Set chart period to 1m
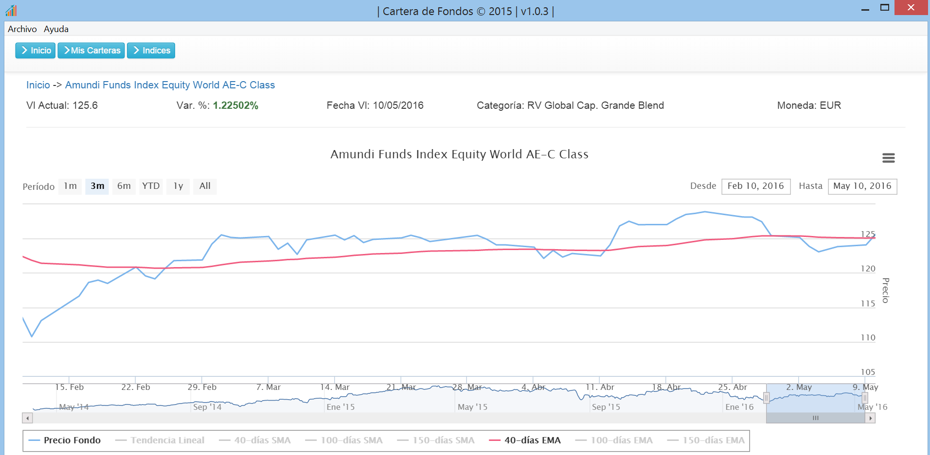 click(70, 186)
